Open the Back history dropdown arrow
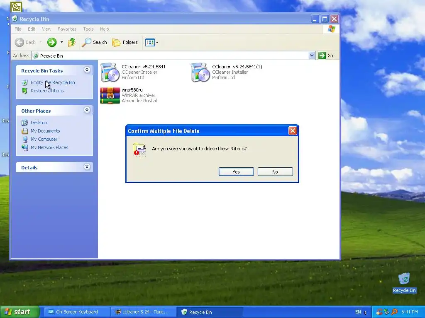The height and width of the screenshot is (318, 425). pyautogui.click(x=41, y=42)
